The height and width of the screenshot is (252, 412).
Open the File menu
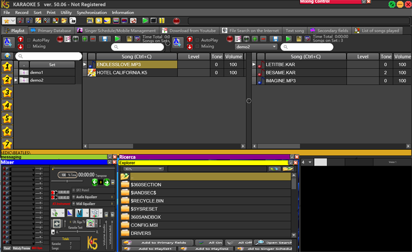(x=7, y=12)
